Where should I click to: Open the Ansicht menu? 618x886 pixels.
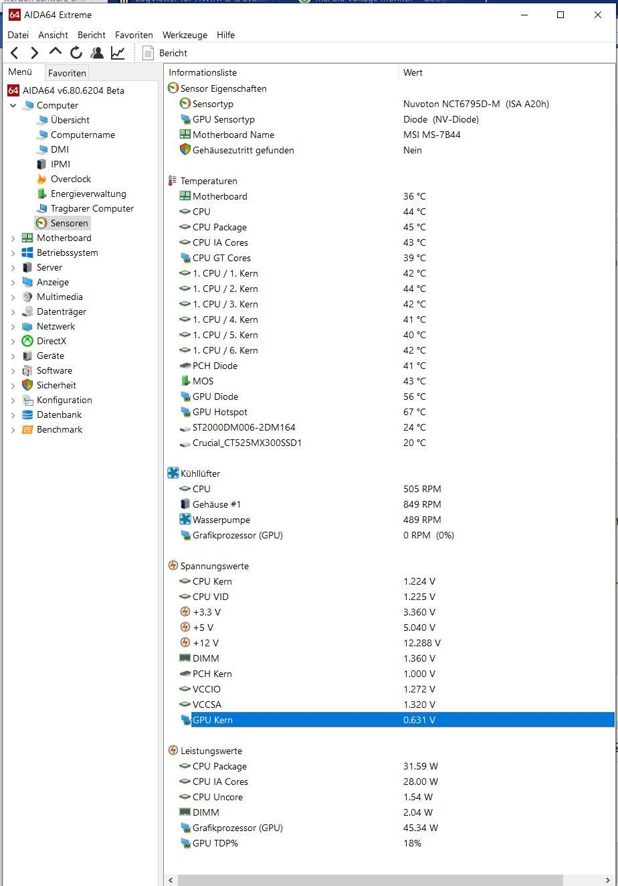[x=53, y=35]
